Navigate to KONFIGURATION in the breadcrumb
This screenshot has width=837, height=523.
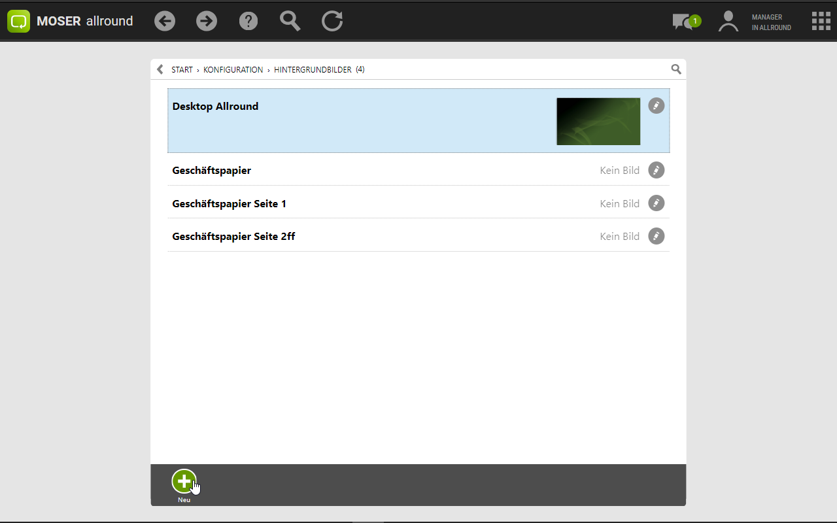[x=233, y=69]
